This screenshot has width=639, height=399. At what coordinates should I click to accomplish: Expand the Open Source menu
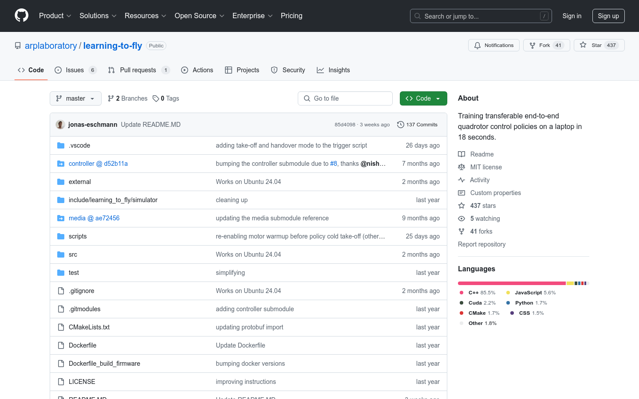coord(200,16)
